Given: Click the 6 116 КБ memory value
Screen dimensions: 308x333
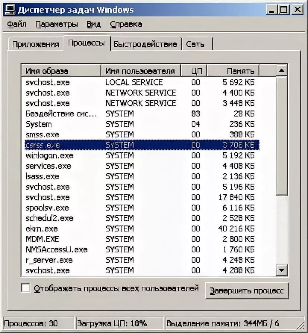Looking at the screenshot, I should 238,208.
